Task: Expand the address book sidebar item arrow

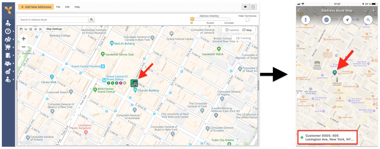Action: [13, 56]
